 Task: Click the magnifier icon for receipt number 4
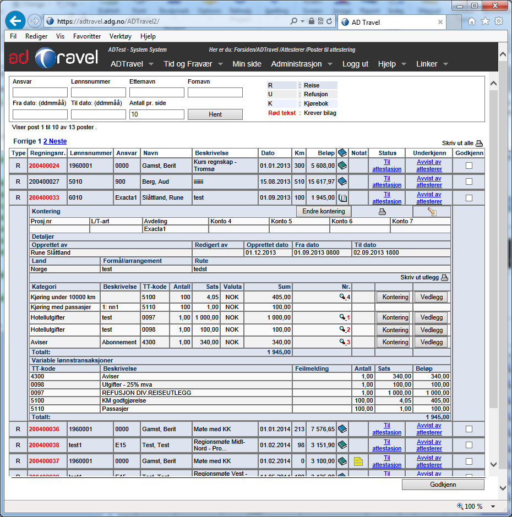pos(342,297)
